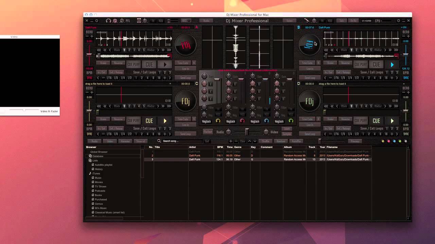Image resolution: width=435 pixels, height=244 pixels.
Task: Click deck B fast-forward triple-arrow button
Action: 396,50
